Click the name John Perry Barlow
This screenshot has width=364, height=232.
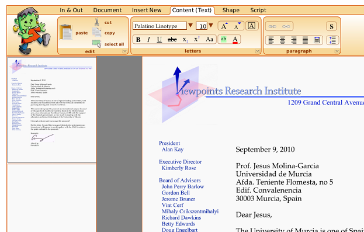click(x=183, y=186)
